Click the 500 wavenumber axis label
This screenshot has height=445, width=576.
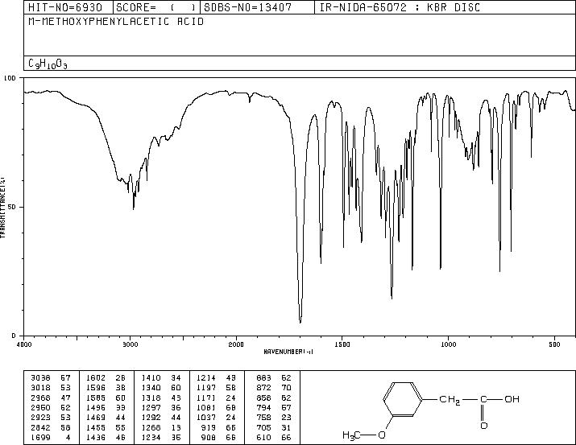point(554,344)
